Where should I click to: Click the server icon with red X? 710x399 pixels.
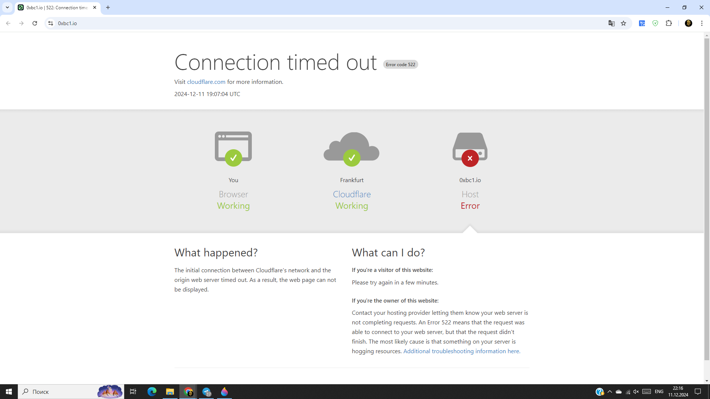pyautogui.click(x=470, y=149)
